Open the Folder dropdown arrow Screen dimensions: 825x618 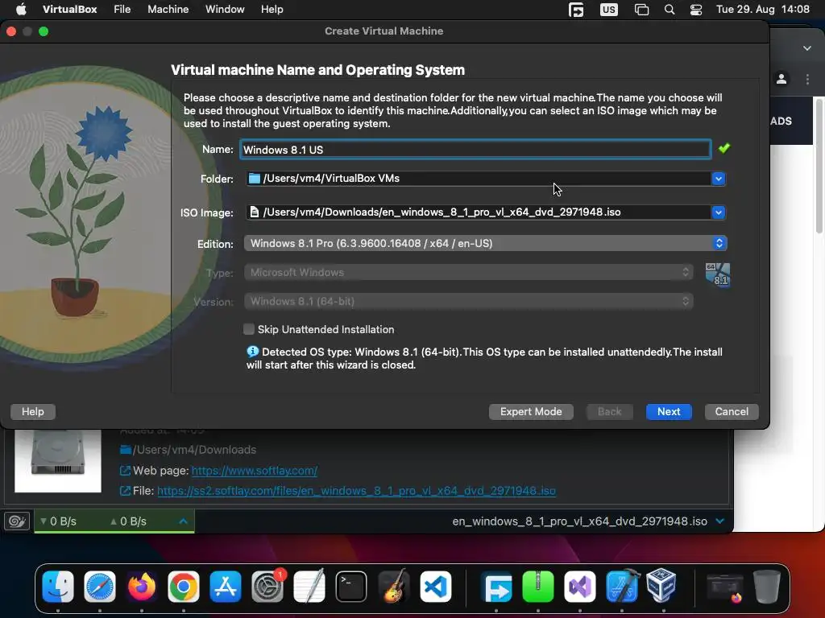[x=718, y=179]
